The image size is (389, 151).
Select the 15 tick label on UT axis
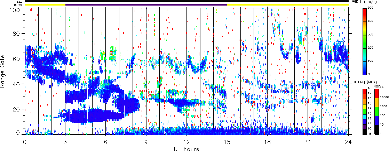[x=227, y=141]
